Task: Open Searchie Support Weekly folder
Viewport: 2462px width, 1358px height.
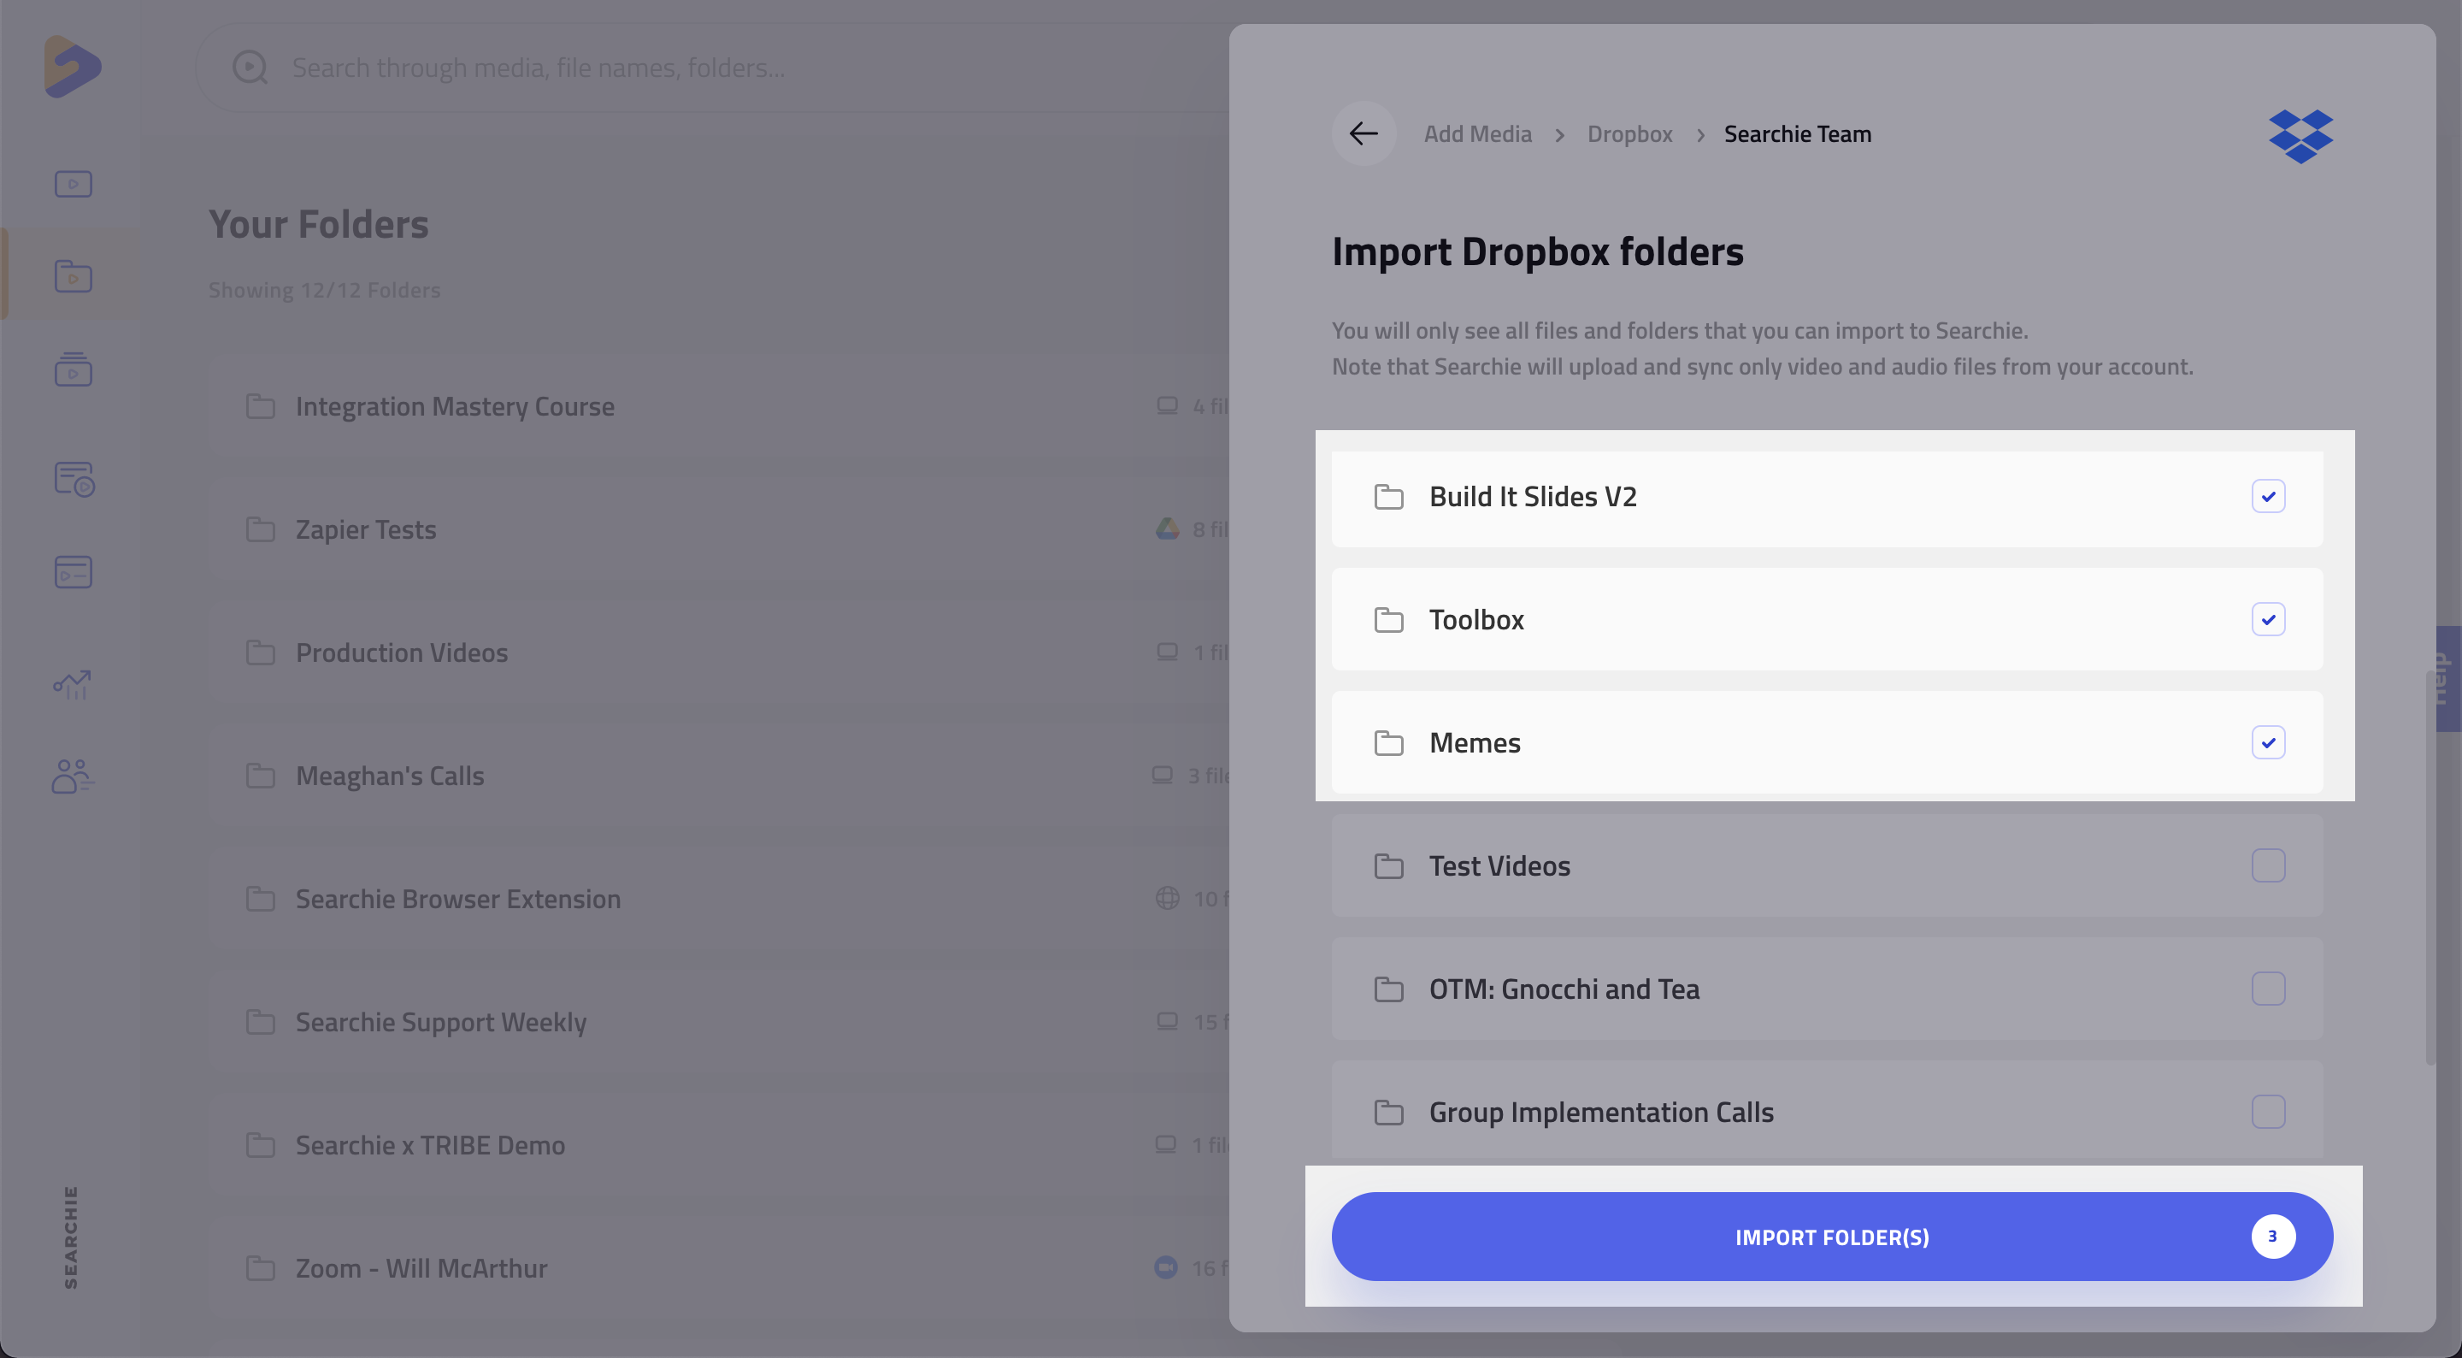Action: tap(719, 1022)
